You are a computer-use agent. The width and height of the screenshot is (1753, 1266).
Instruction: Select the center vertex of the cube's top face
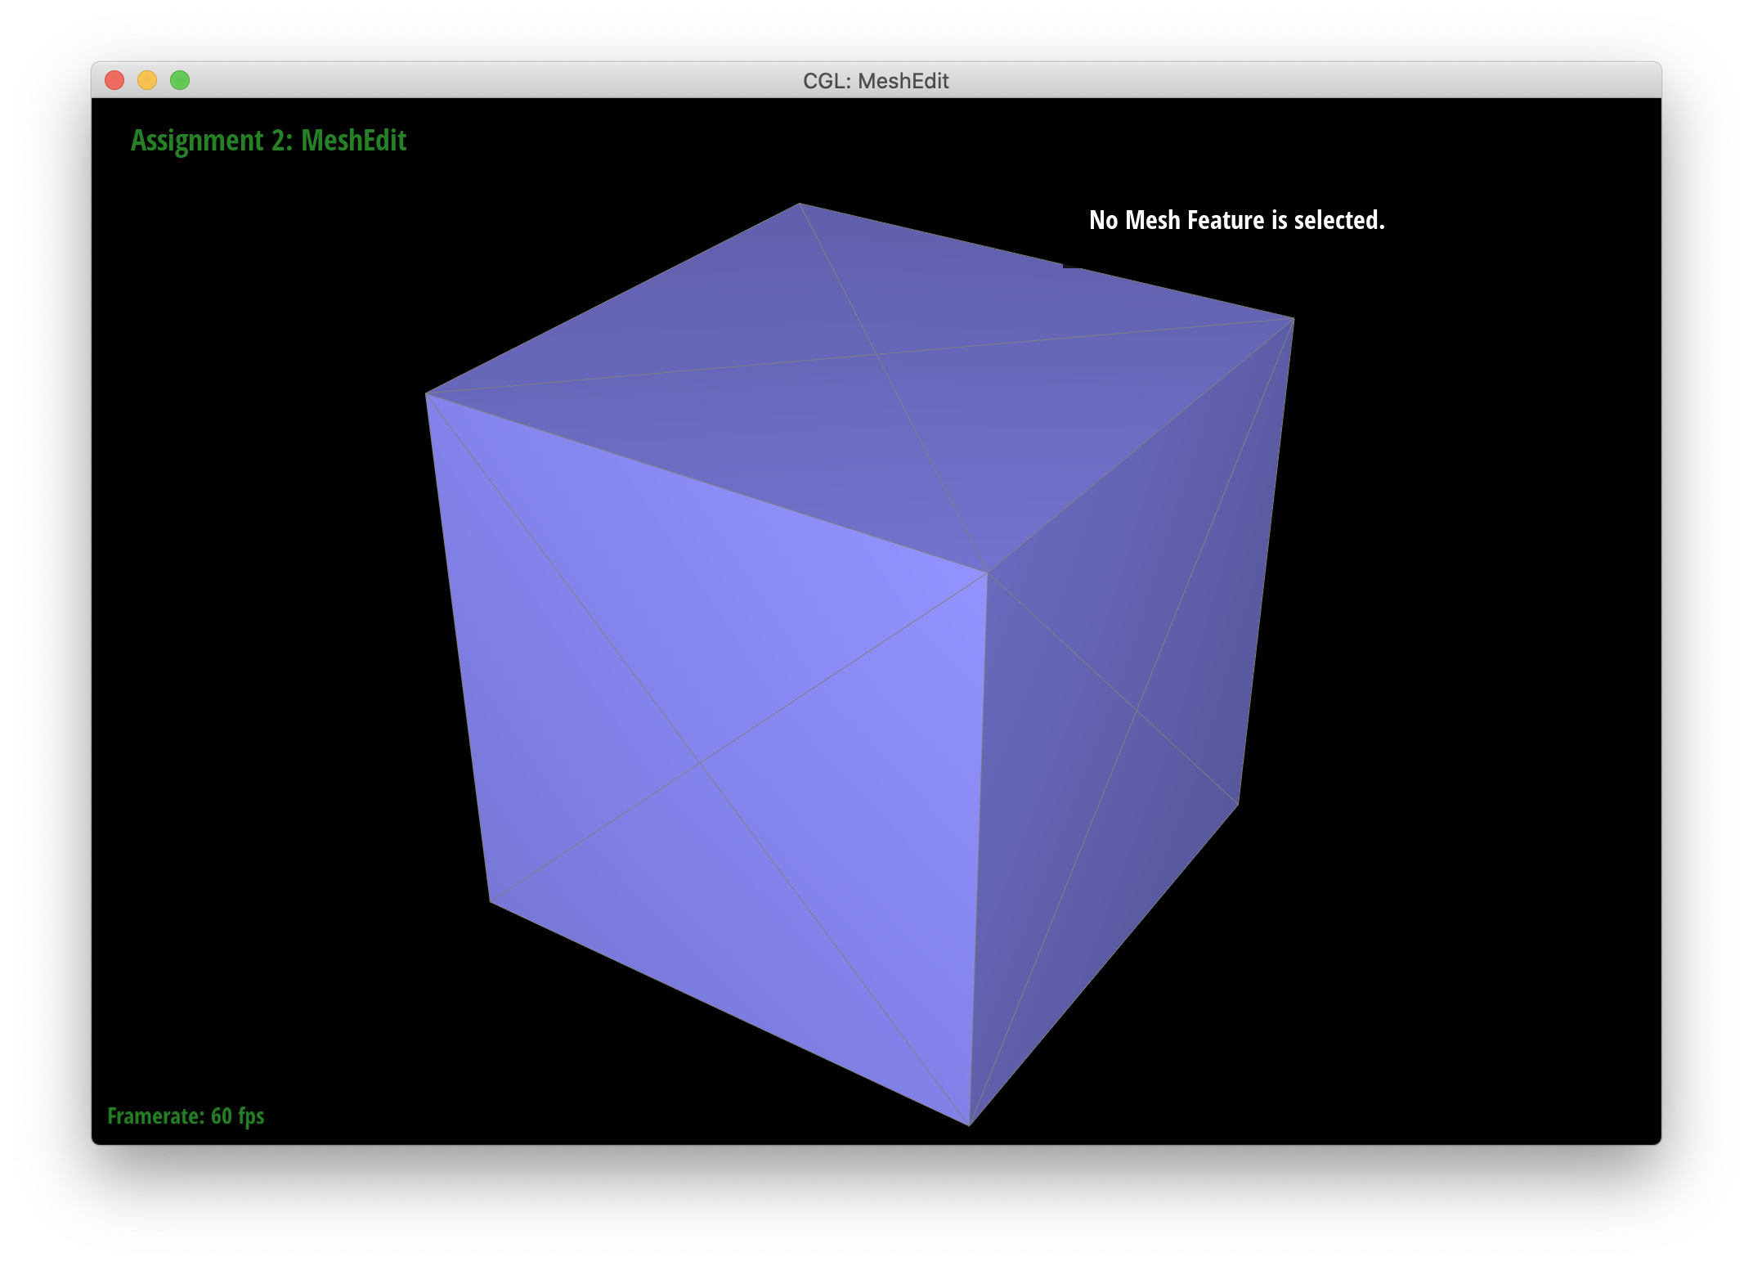876,354
